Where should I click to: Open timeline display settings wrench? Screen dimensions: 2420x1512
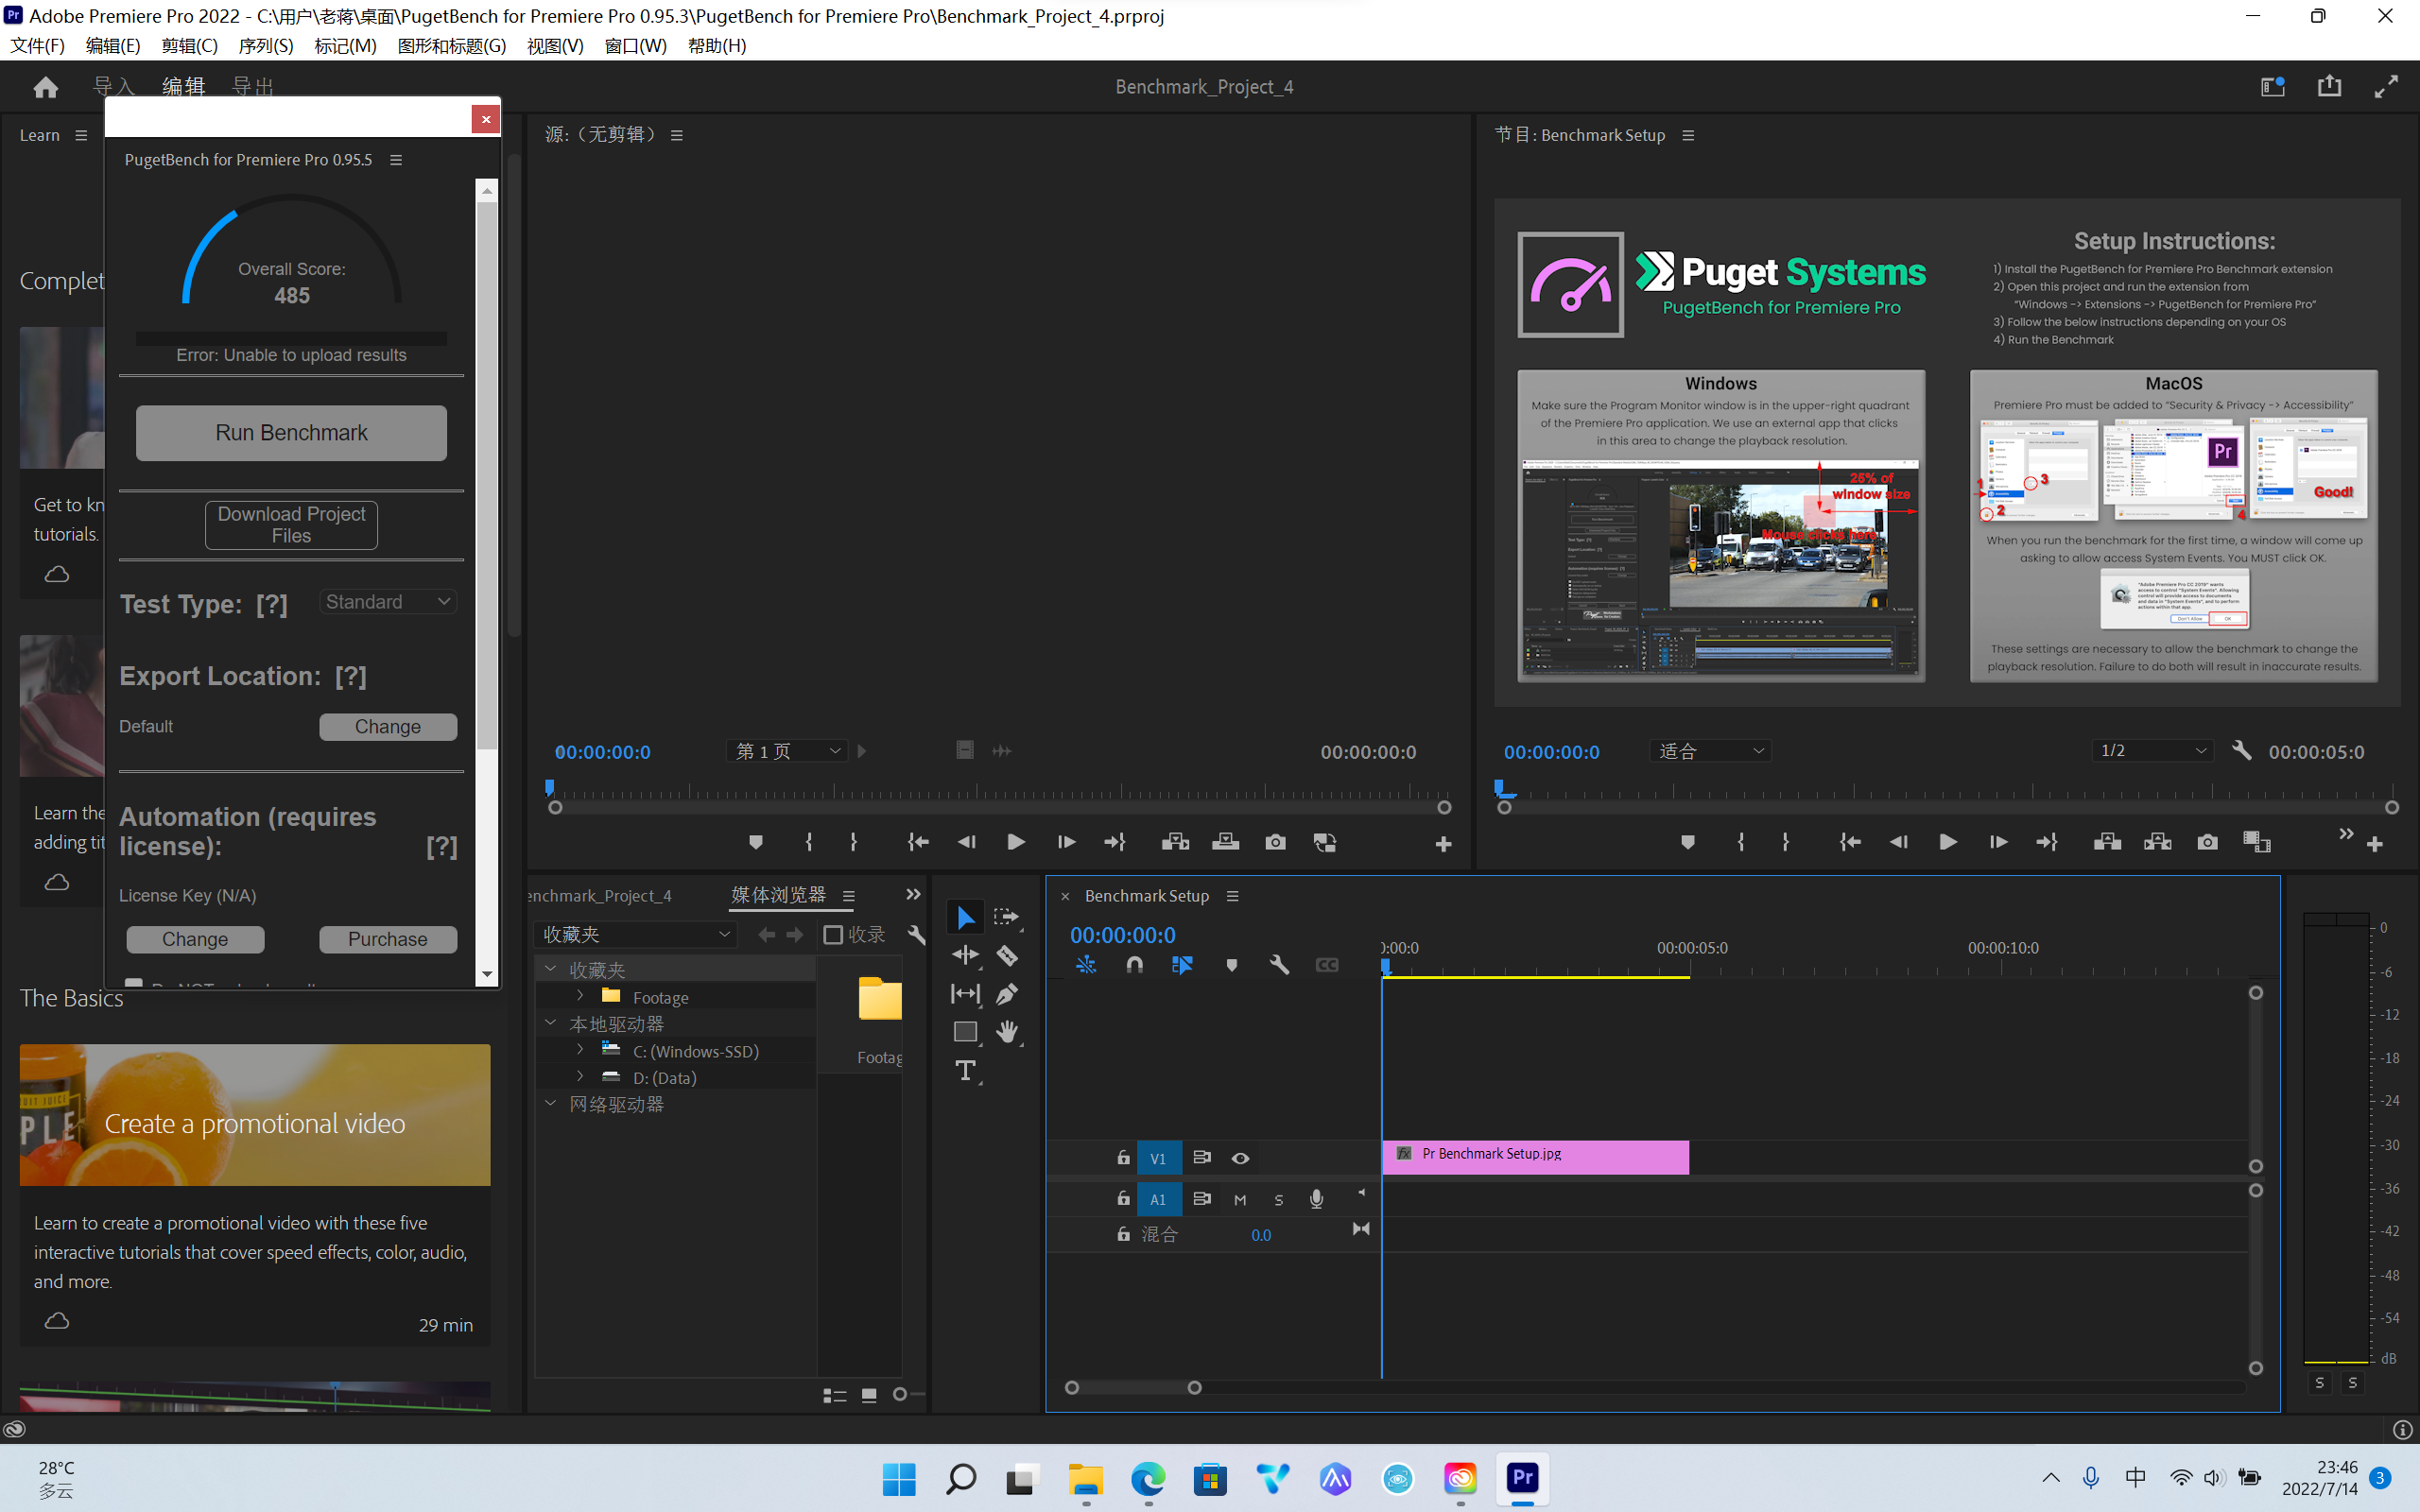tap(1279, 965)
